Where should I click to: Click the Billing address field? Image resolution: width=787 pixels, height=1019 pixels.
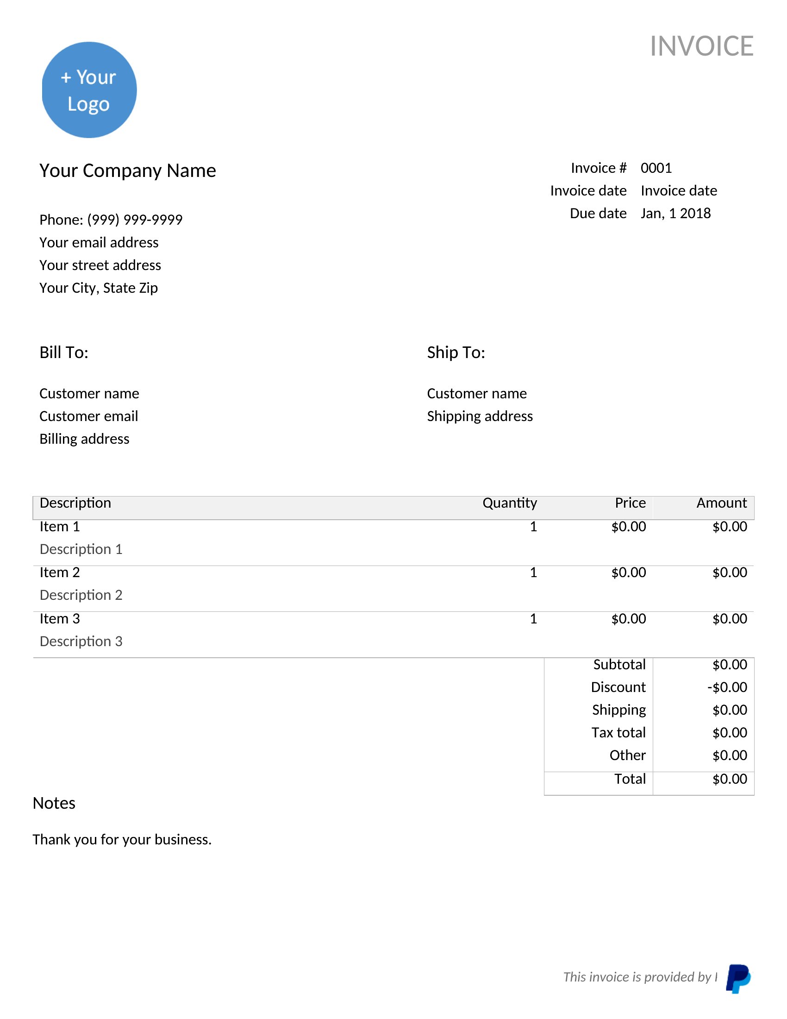[84, 439]
